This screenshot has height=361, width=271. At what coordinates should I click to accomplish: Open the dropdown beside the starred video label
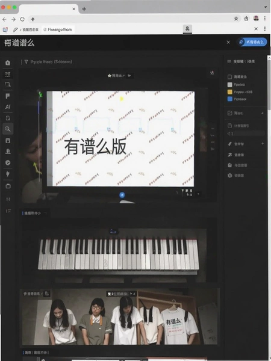[129, 76]
